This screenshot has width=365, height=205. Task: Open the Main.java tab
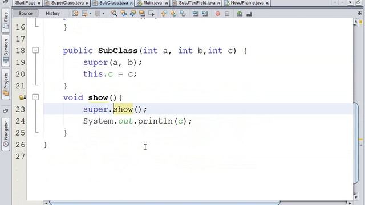pyautogui.click(x=152, y=3)
